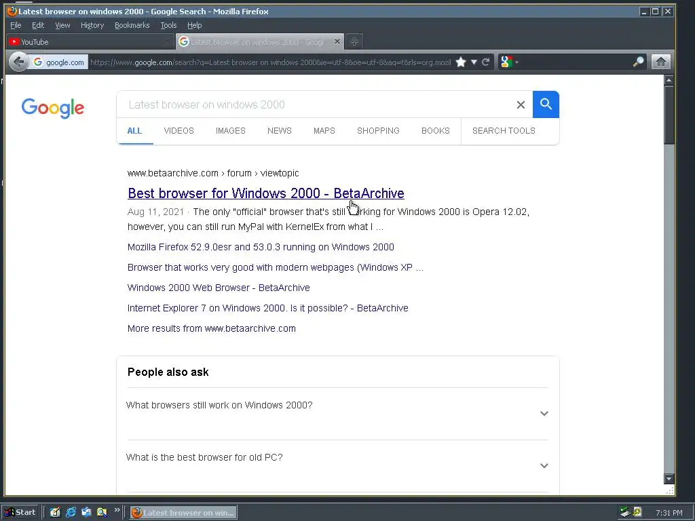695x521 pixels.
Task: Open a new tab with plus button
Action: click(x=354, y=41)
